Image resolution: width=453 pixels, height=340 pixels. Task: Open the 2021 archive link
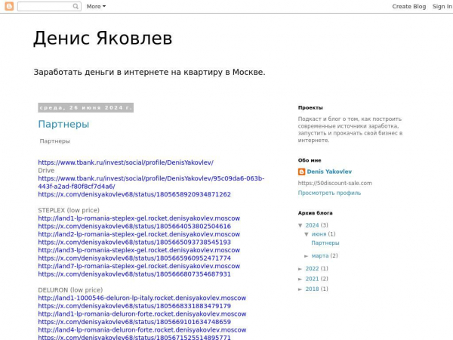[312, 279]
